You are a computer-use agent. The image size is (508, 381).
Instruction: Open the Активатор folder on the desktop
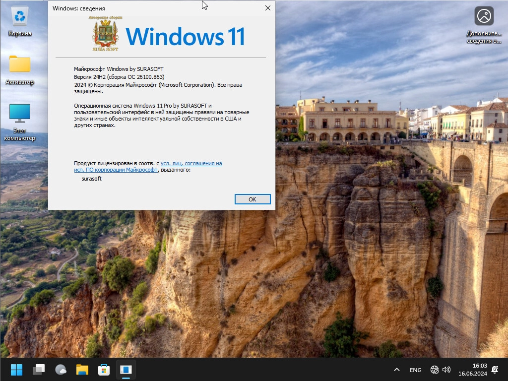(20, 69)
